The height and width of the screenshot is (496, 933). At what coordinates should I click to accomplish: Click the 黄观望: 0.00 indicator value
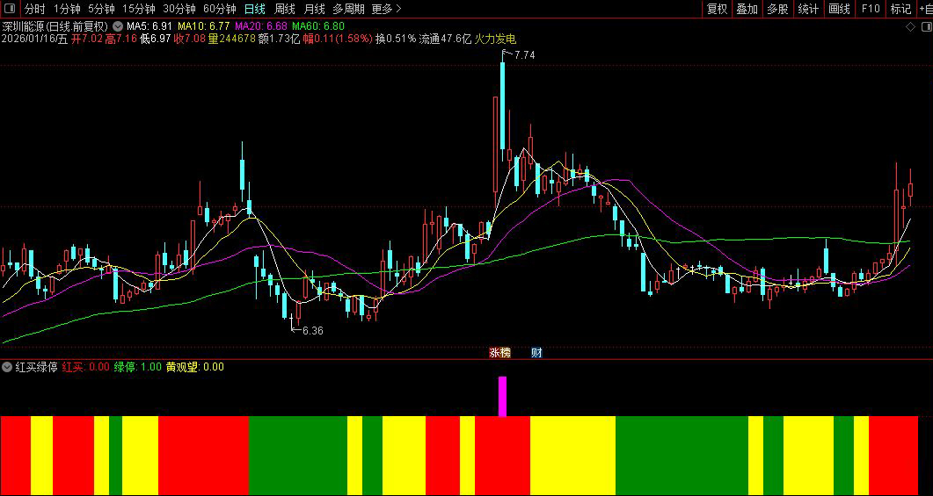tap(195, 366)
